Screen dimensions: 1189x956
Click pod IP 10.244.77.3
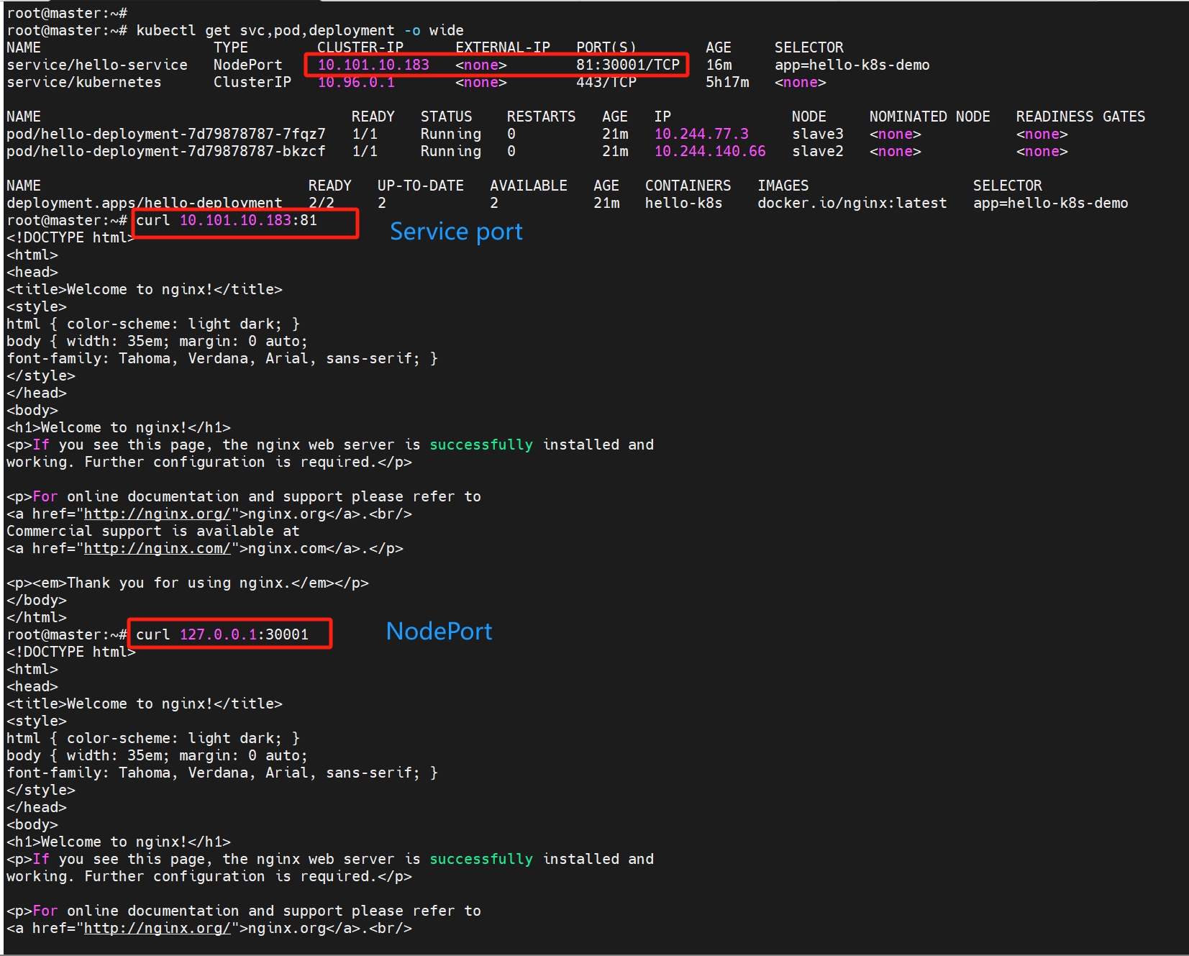pyautogui.click(x=701, y=134)
